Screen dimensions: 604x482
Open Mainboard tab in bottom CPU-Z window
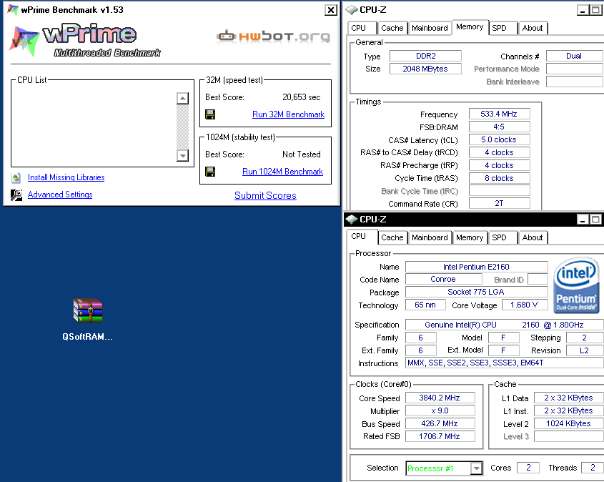point(430,237)
